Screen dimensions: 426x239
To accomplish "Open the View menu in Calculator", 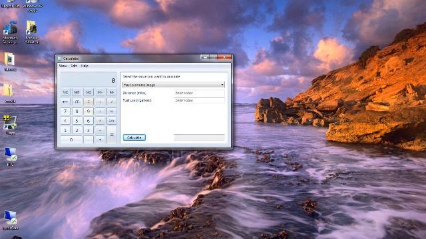I will click(63, 66).
